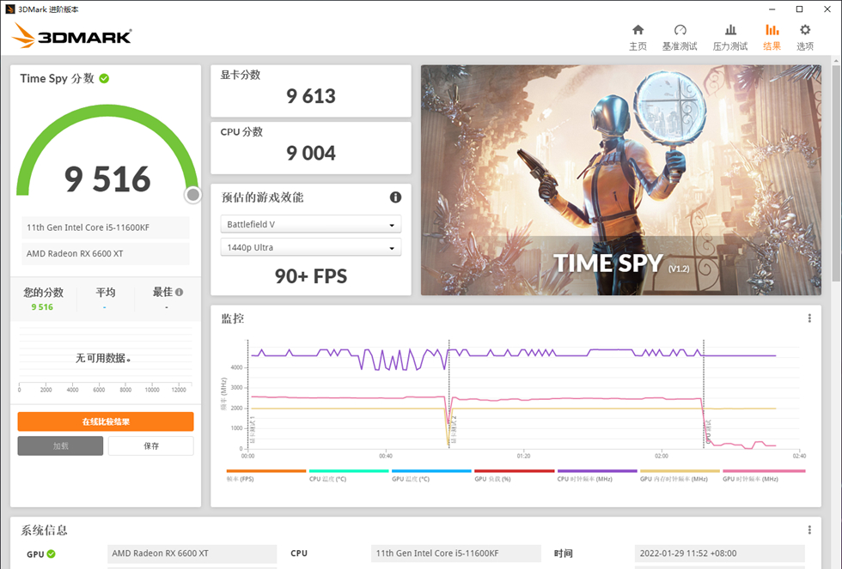The height and width of the screenshot is (569, 842).
Task: Click the 保存 save button
Action: pos(150,446)
